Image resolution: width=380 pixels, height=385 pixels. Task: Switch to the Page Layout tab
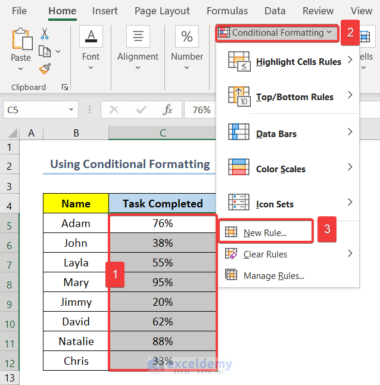click(162, 11)
